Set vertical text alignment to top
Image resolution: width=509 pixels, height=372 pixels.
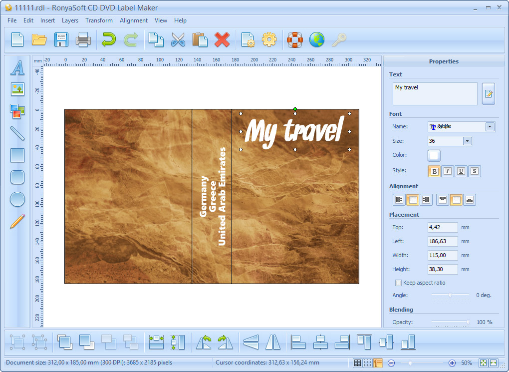(x=443, y=200)
